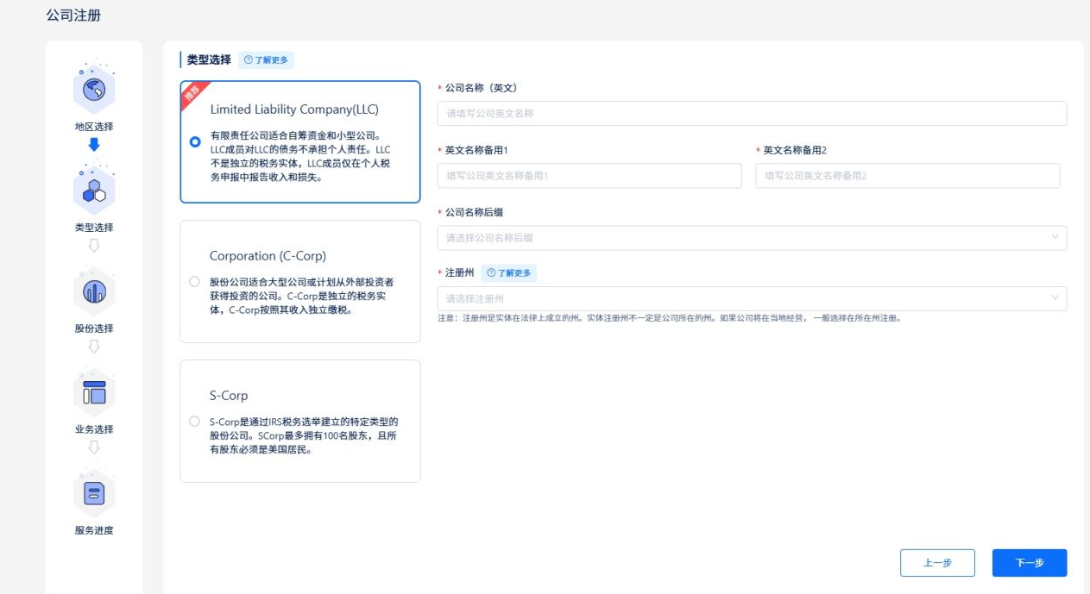This screenshot has width=1090, height=594.
Task: Click the 注册州 note text below dropdown
Action: [670, 318]
